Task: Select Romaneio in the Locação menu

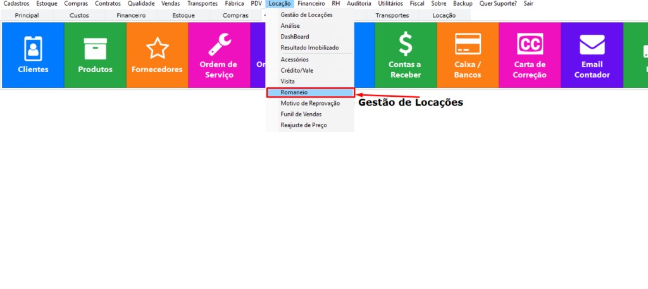Action: 294,92
